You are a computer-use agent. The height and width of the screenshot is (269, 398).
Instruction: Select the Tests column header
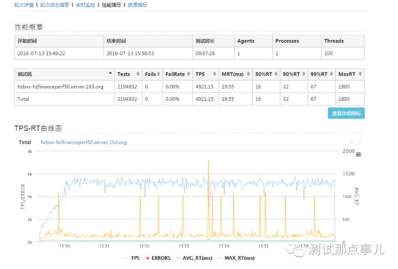tap(128, 74)
